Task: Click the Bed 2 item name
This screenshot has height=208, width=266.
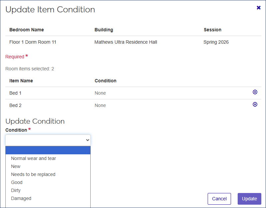Action: pyautogui.click(x=15, y=105)
